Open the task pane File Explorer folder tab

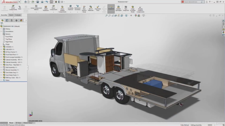click(224, 27)
